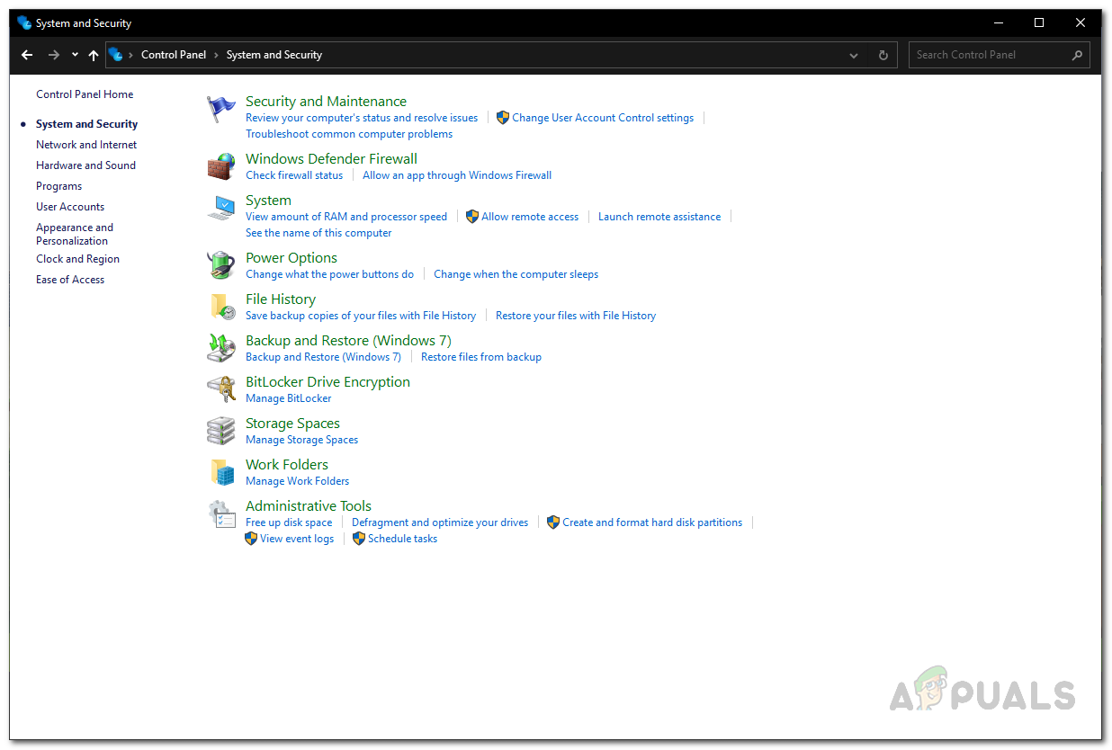Open Clock and Region category
Screen dimensions: 1112x750
point(77,259)
